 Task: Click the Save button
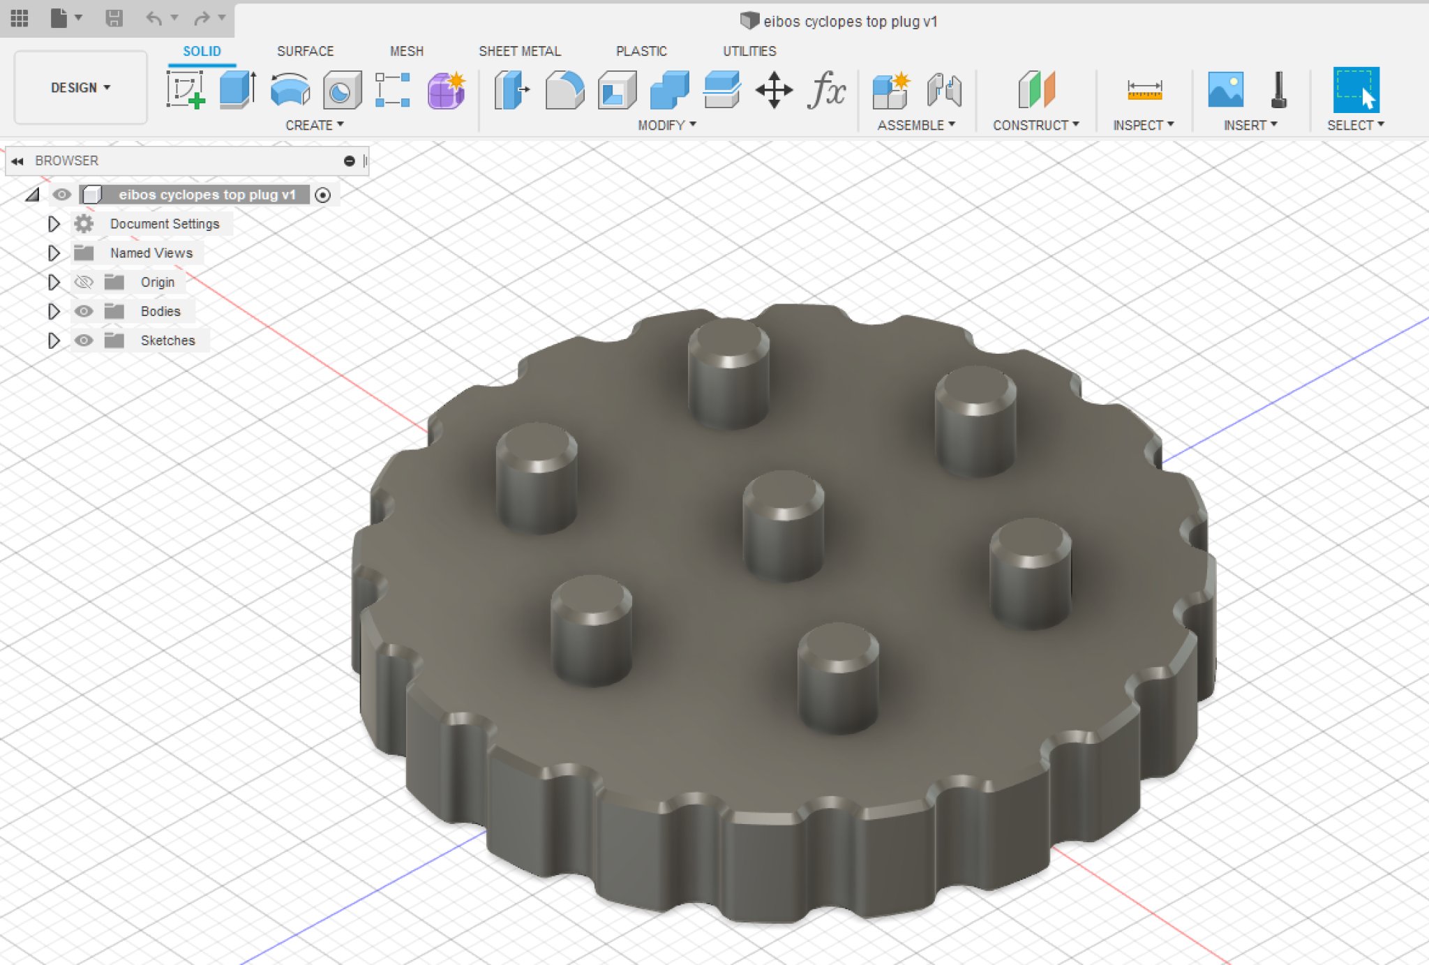(x=114, y=17)
